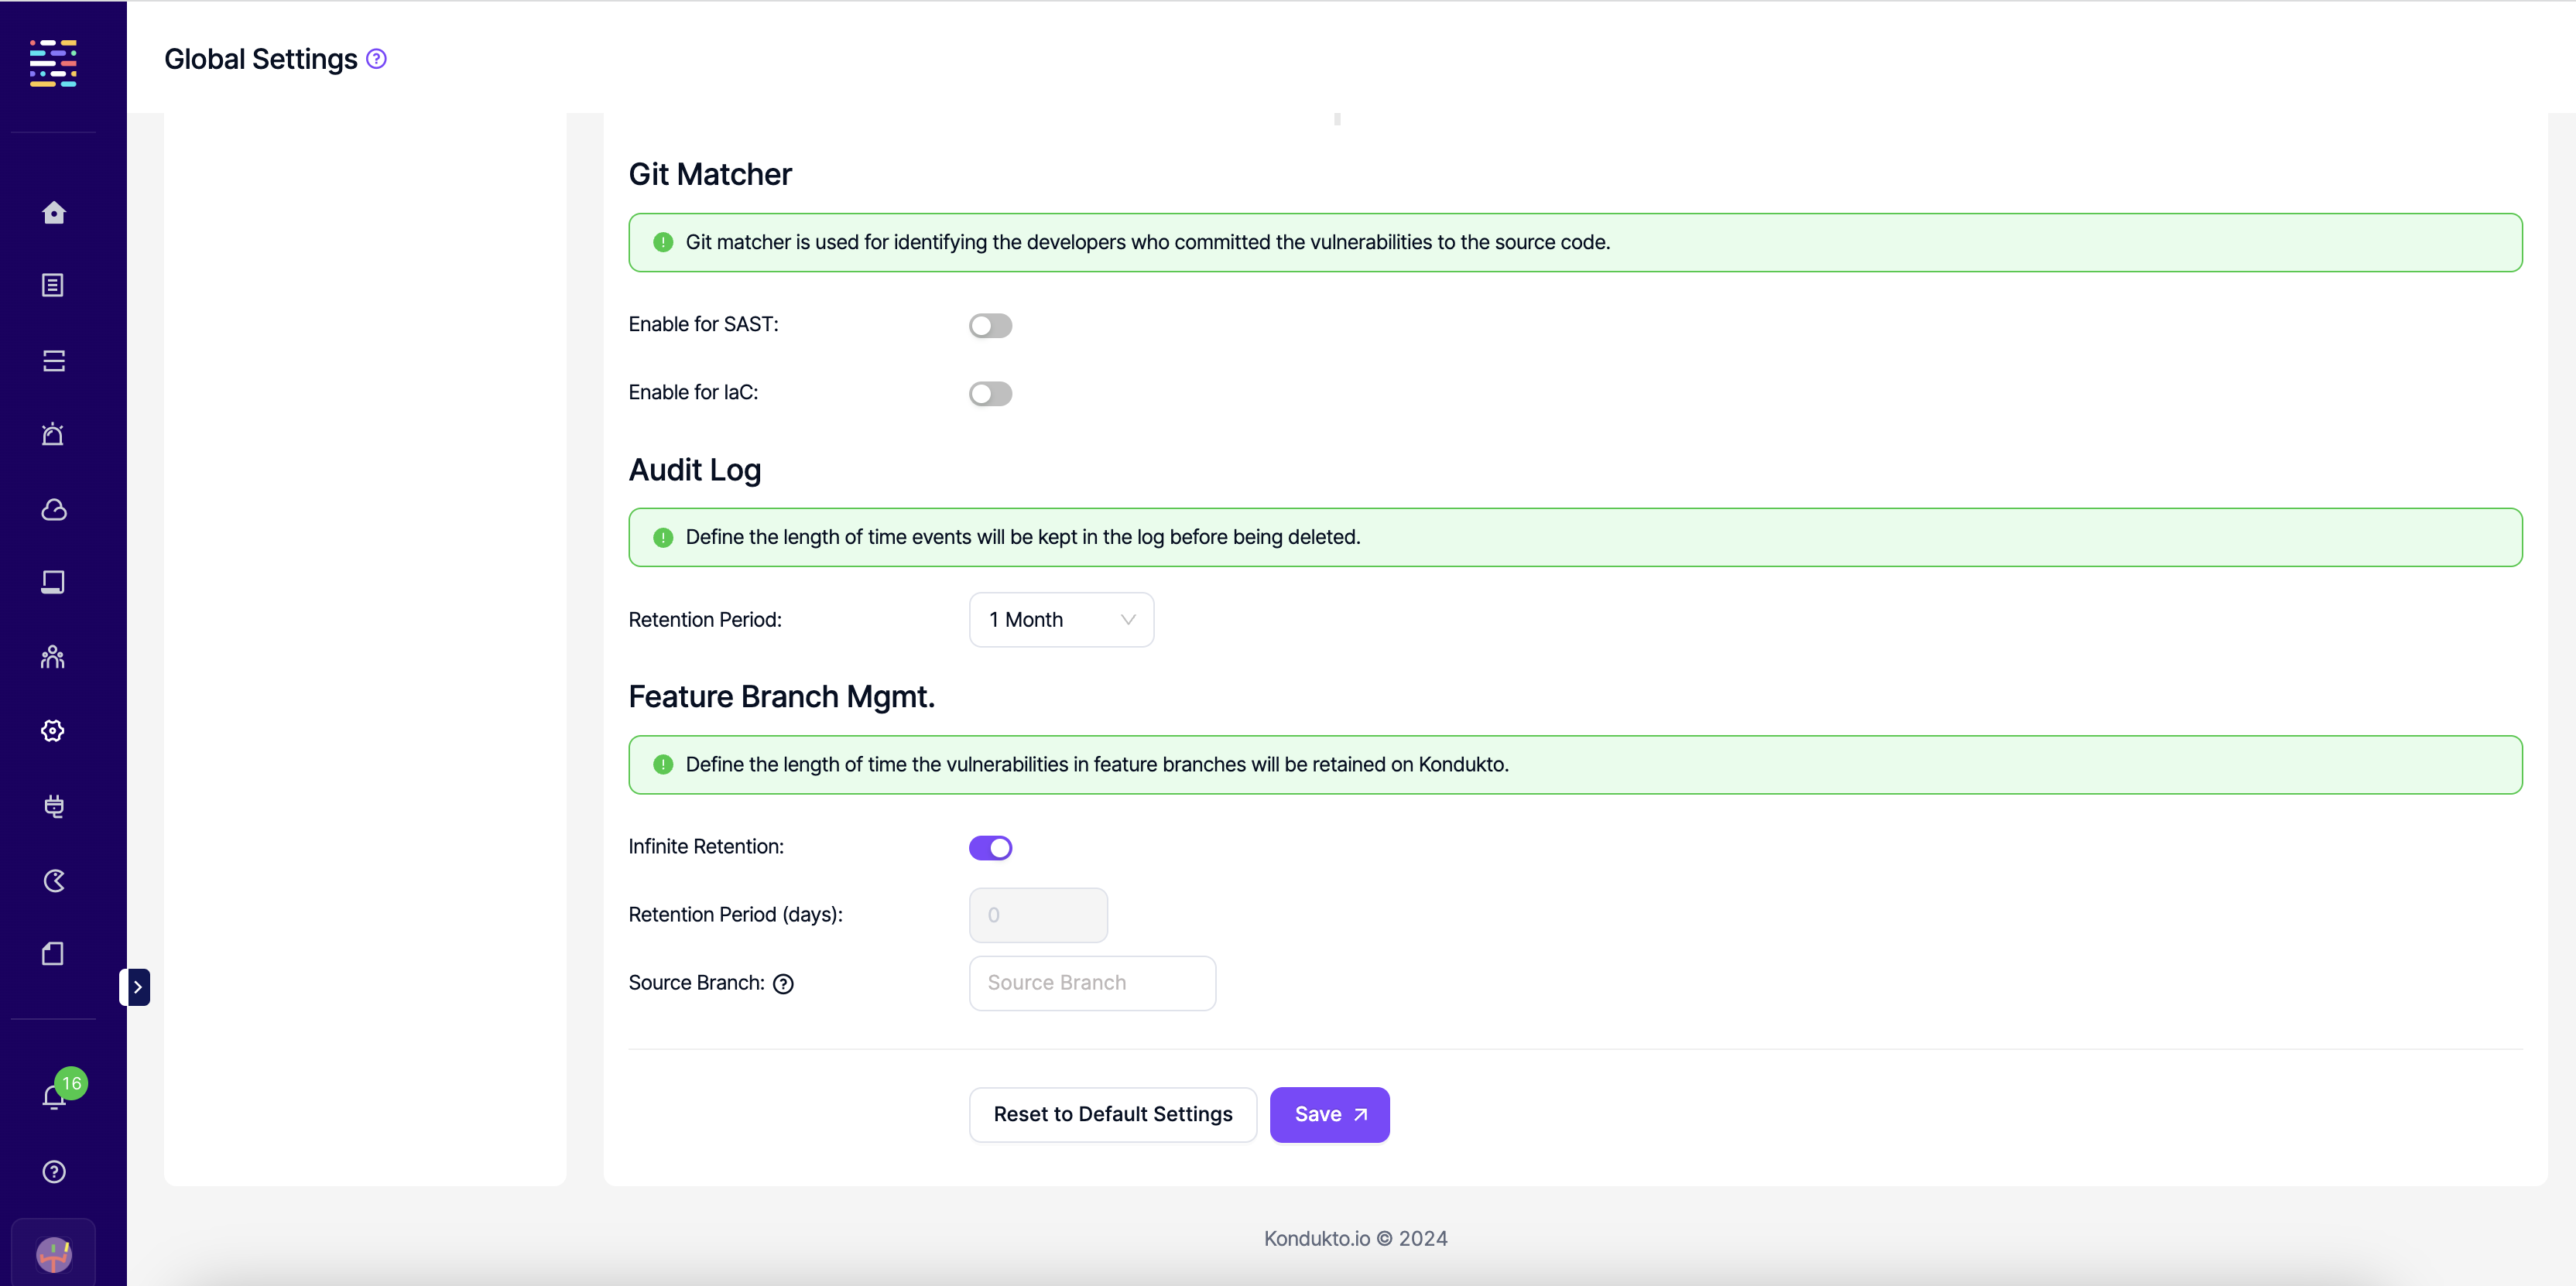
Task: Click the Source Branch help tooltip icon
Action: tap(784, 984)
